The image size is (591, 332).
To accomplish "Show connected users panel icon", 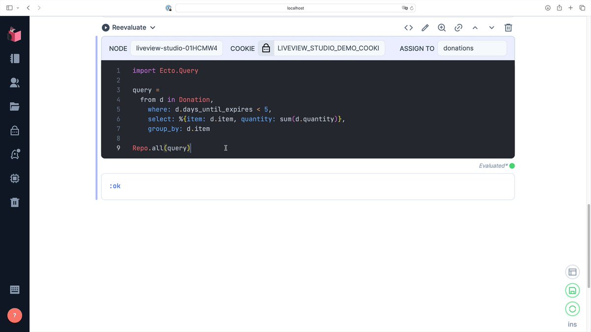I will coord(15,83).
